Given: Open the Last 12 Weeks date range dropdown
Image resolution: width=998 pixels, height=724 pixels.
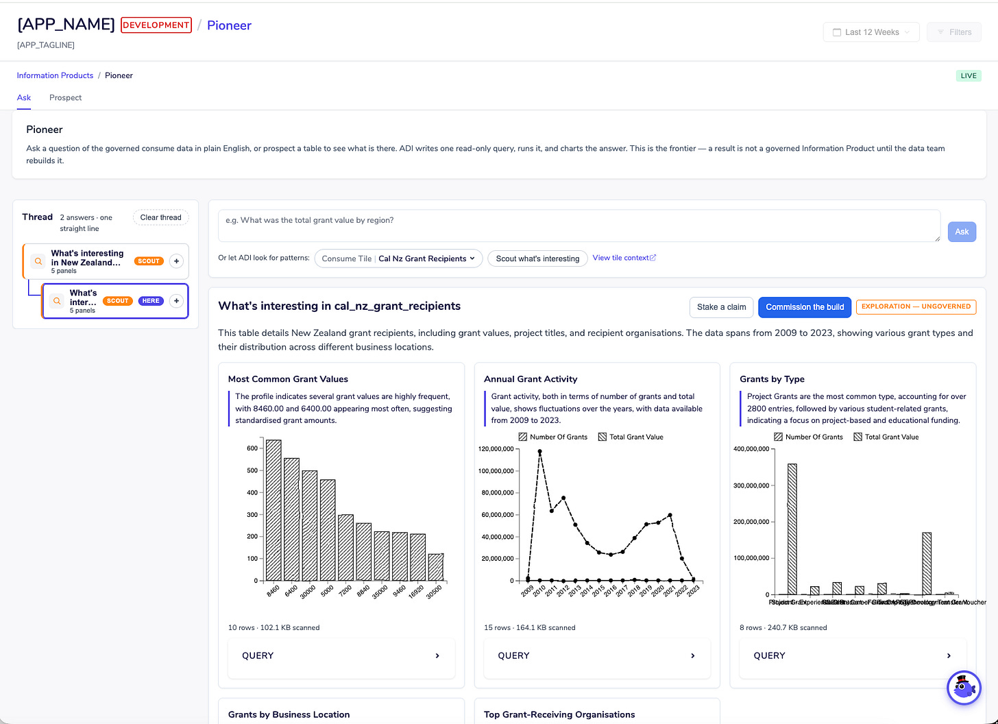Looking at the screenshot, I should (x=871, y=32).
